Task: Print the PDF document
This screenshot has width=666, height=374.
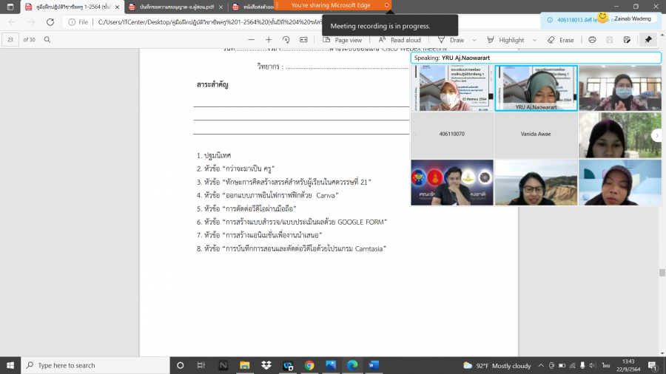Action: [592, 40]
